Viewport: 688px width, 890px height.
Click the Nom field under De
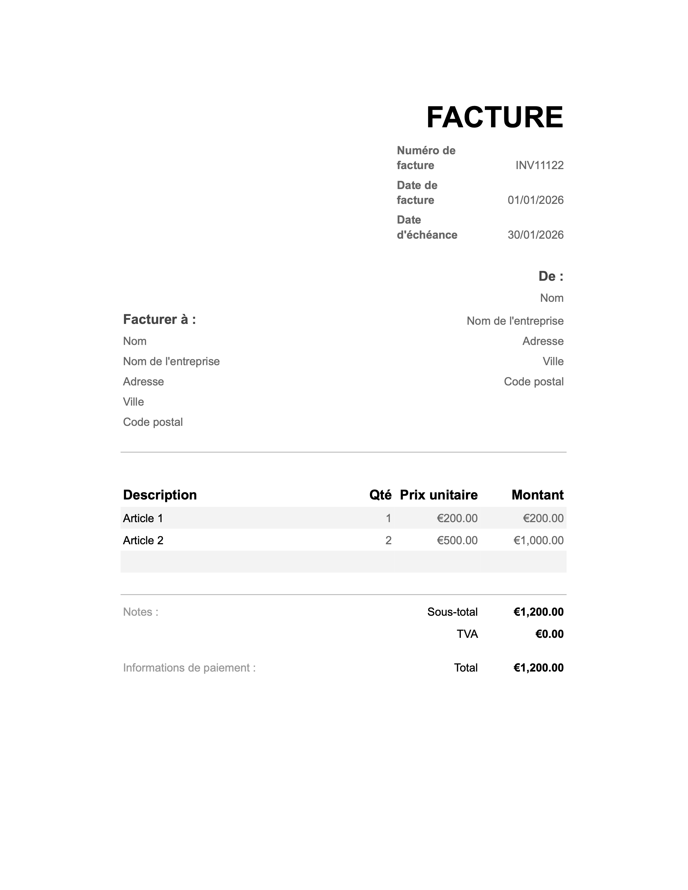coord(551,298)
